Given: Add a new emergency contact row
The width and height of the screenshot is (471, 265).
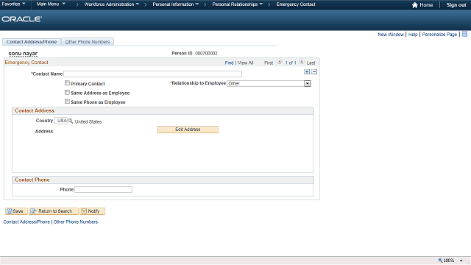Looking at the screenshot, I should (x=307, y=72).
